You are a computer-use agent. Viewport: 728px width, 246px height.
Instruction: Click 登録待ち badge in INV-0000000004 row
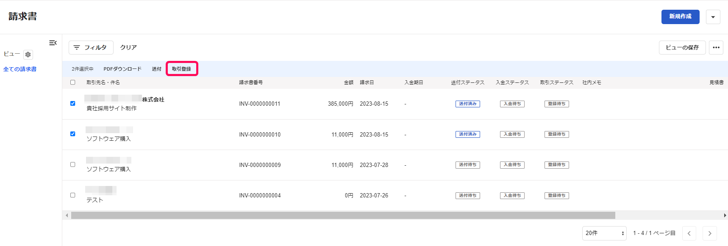pyautogui.click(x=557, y=196)
